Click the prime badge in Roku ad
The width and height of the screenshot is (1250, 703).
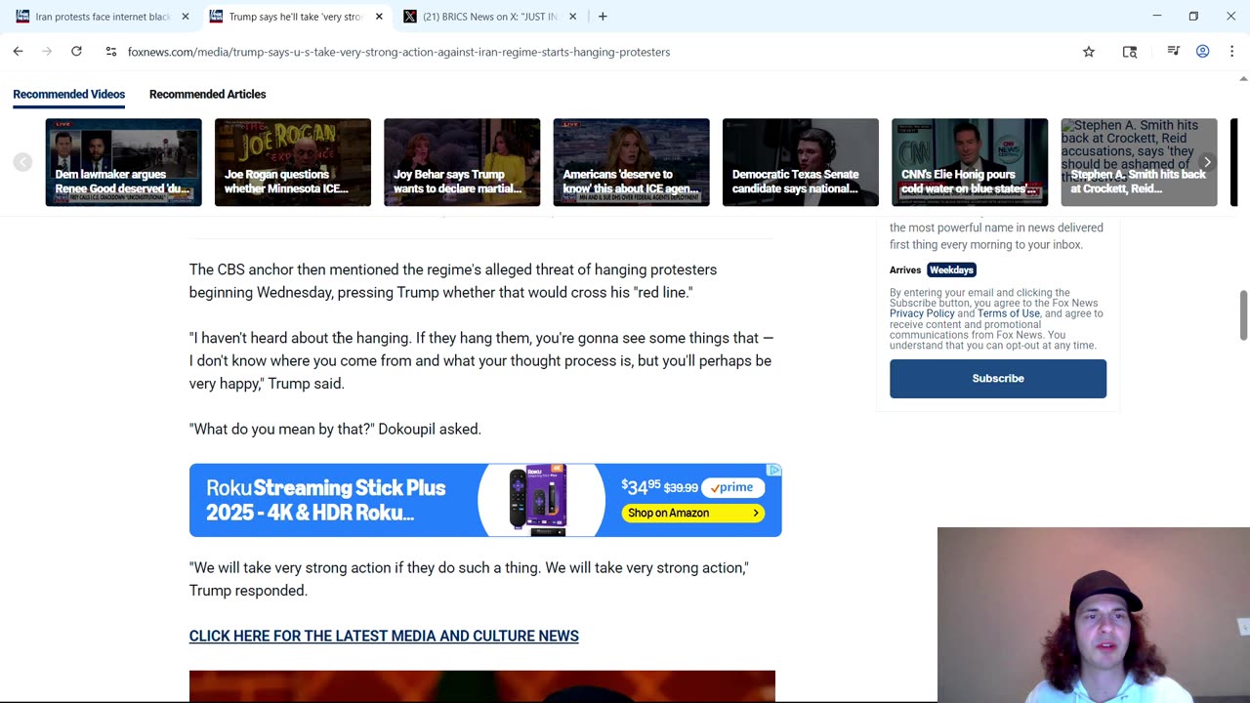coord(734,487)
